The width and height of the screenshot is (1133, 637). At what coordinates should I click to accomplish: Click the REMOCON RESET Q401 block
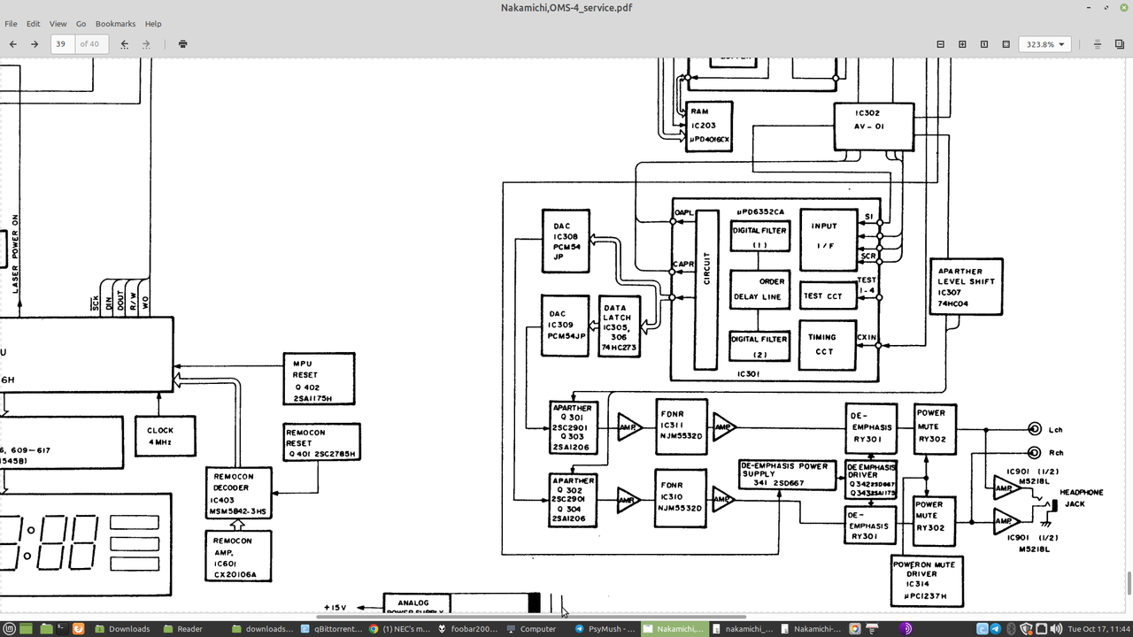click(x=321, y=441)
